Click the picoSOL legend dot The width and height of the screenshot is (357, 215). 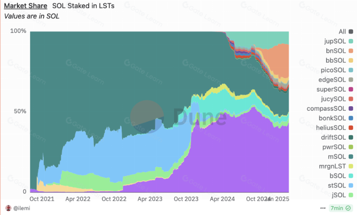tap(351, 70)
